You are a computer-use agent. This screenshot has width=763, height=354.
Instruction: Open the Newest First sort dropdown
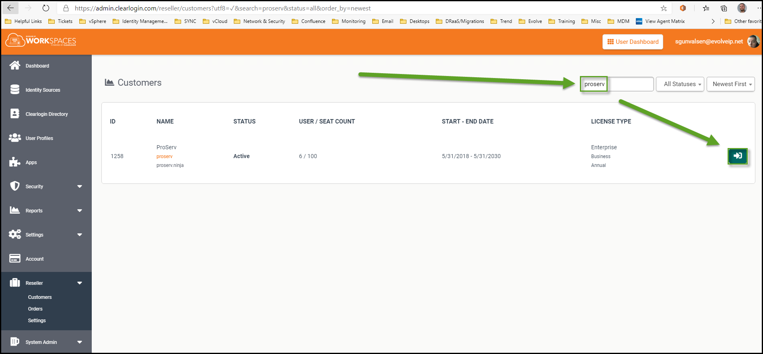(x=730, y=84)
